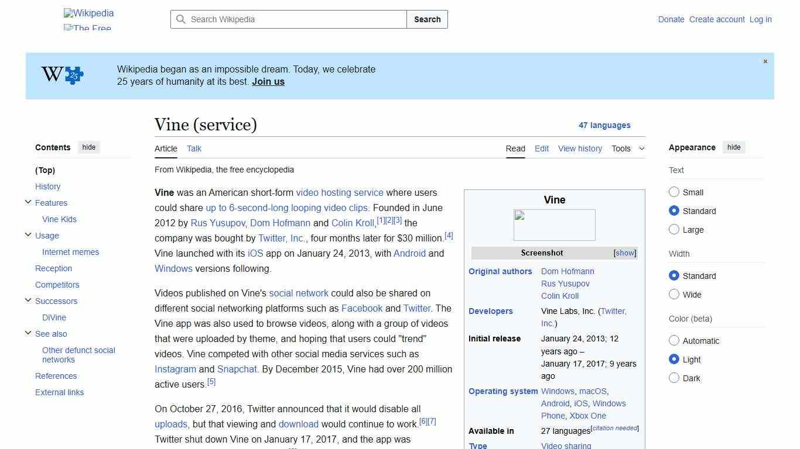Collapse the Features section in Contents
The height and width of the screenshot is (449, 800).
28,202
